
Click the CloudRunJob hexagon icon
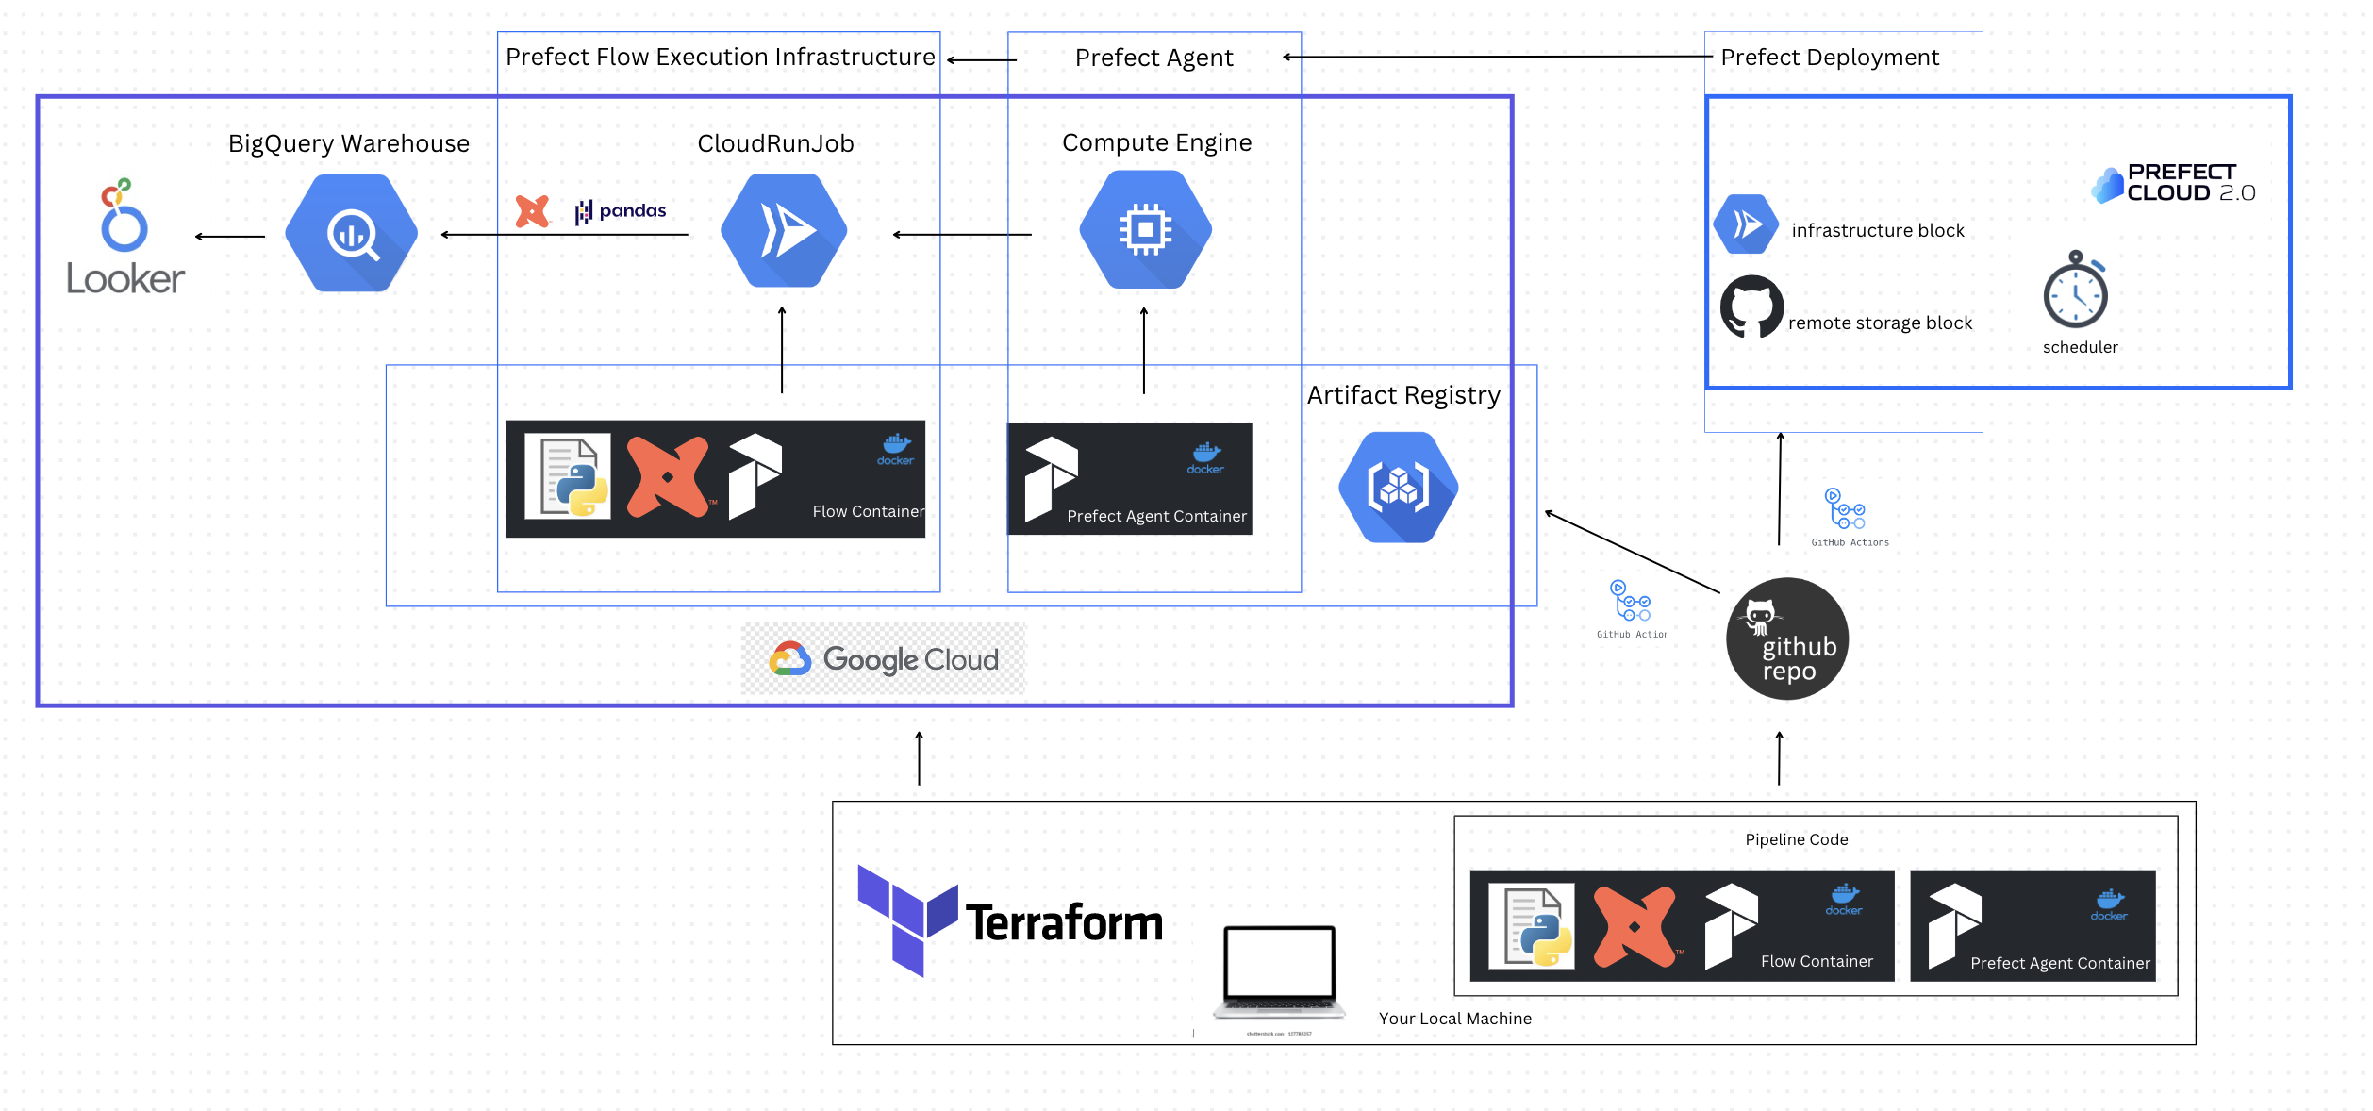783,230
